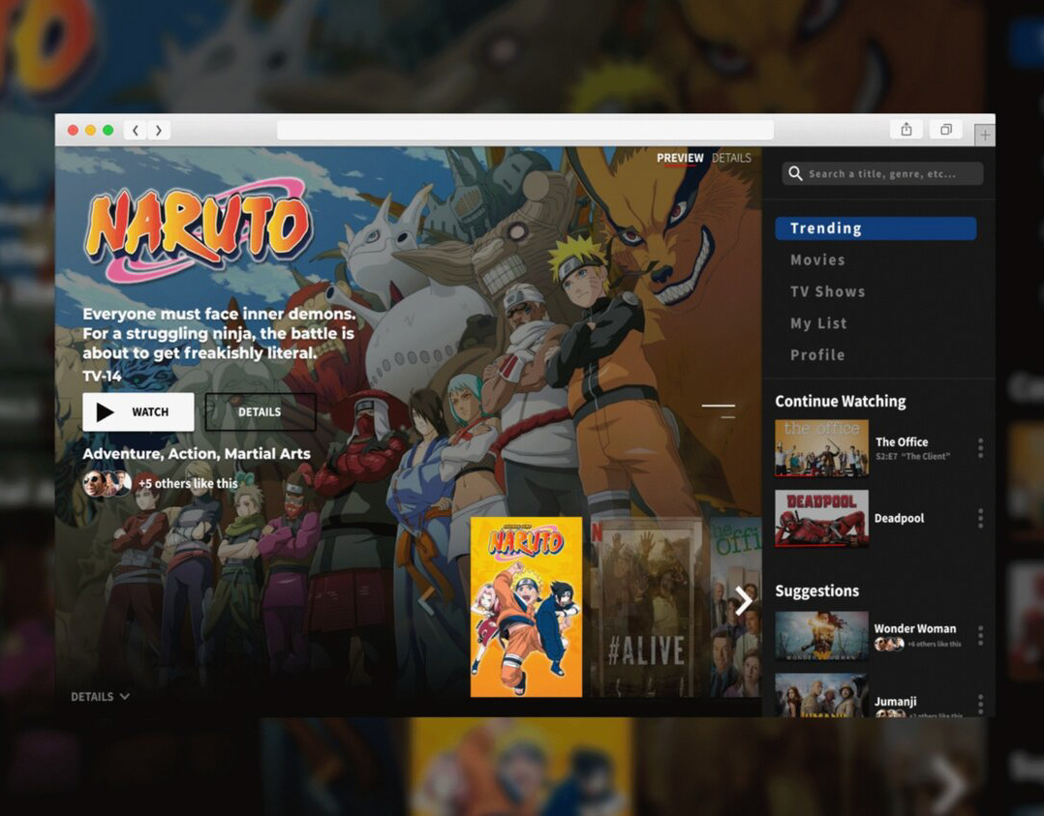Click the TV-14 rating label

(x=102, y=376)
